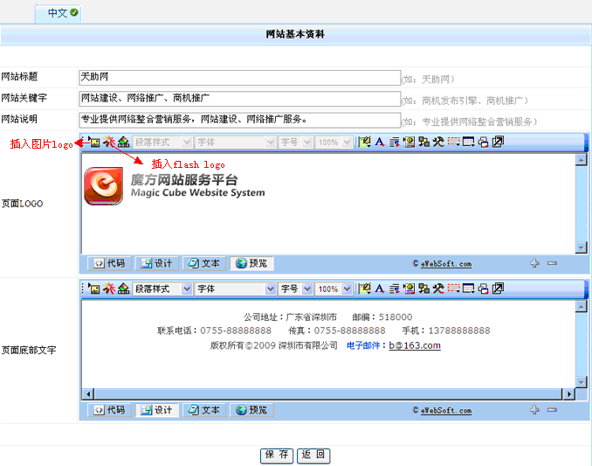This screenshot has width=592, height=466.
Task: Switch LOGO editor to 代码 mode
Action: [x=109, y=263]
